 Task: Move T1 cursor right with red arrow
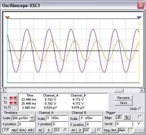pos(15,98)
